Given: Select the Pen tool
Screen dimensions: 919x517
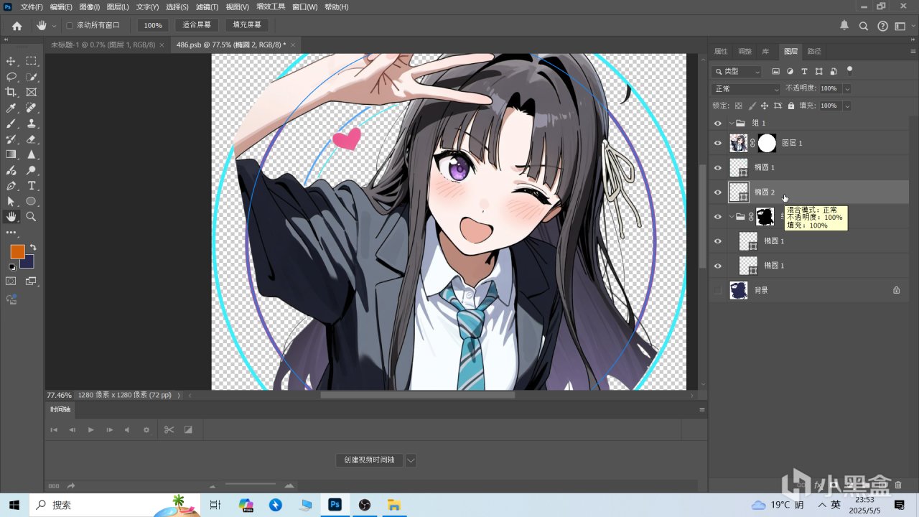Looking at the screenshot, I should pyautogui.click(x=11, y=186).
